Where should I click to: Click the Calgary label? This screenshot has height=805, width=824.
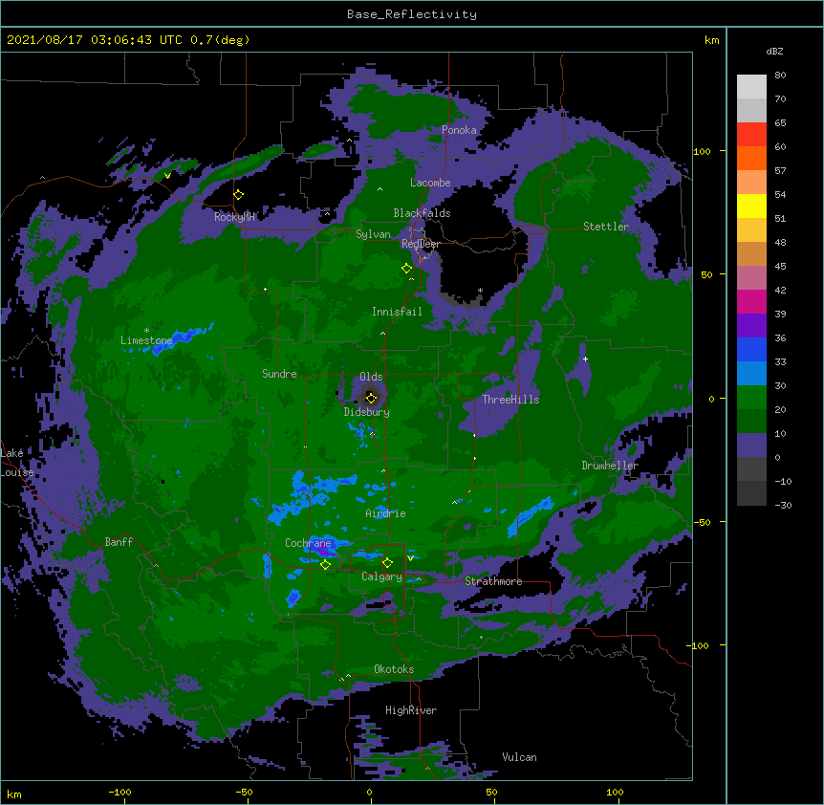381,577
